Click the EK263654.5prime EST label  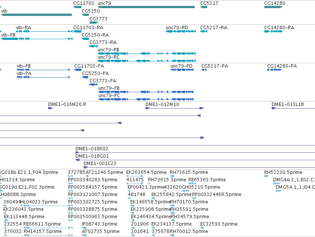pos(146,172)
